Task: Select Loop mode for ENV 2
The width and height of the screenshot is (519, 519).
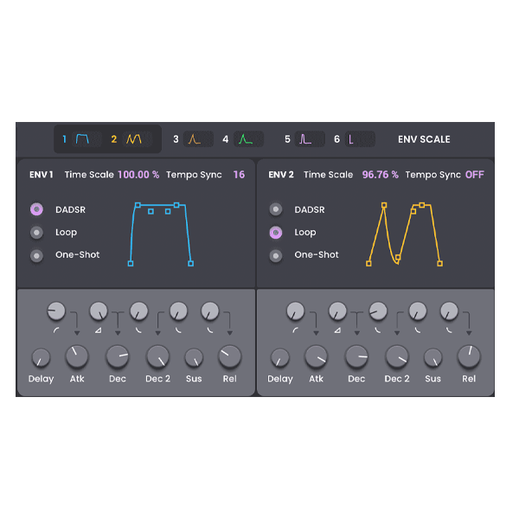Action: click(x=276, y=233)
